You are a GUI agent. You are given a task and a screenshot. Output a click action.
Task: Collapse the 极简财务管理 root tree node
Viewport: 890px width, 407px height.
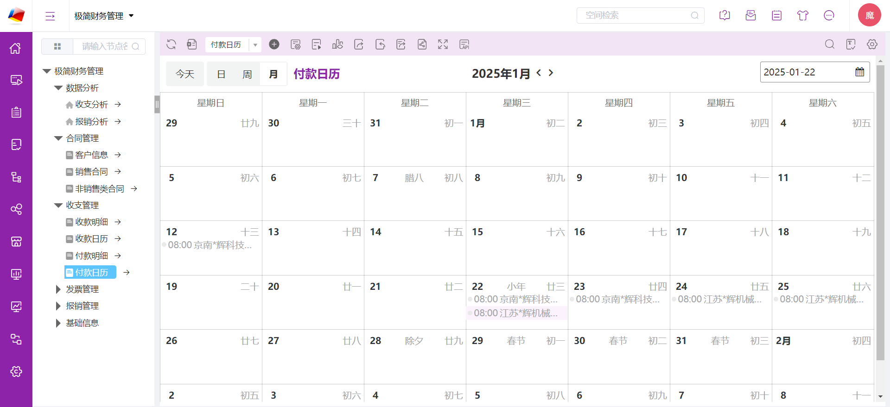pyautogui.click(x=46, y=71)
